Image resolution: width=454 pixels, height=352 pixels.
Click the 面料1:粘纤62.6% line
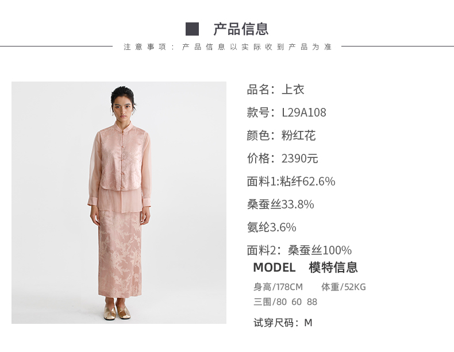click(291, 181)
